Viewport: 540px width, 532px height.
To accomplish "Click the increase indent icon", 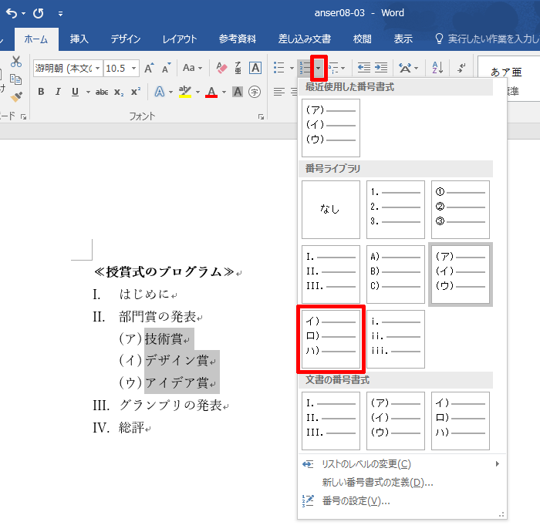I will pyautogui.click(x=381, y=68).
